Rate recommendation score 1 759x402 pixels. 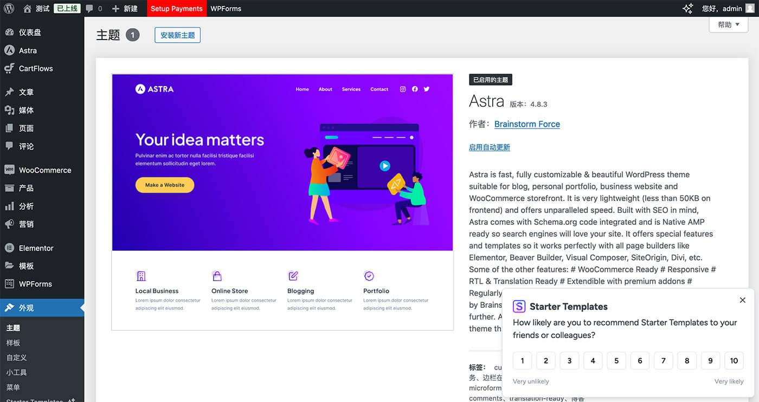(x=523, y=361)
